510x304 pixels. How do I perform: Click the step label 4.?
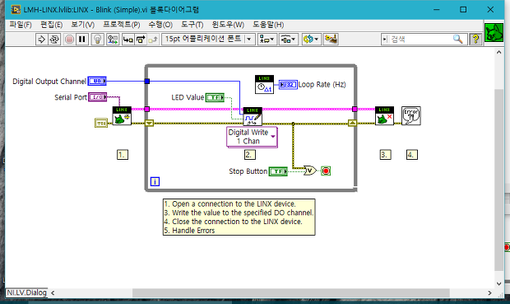coord(412,155)
